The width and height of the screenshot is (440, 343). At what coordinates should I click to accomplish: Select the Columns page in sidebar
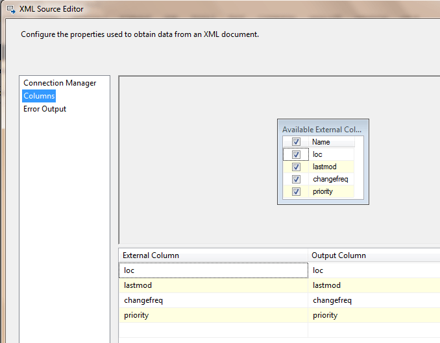point(39,96)
